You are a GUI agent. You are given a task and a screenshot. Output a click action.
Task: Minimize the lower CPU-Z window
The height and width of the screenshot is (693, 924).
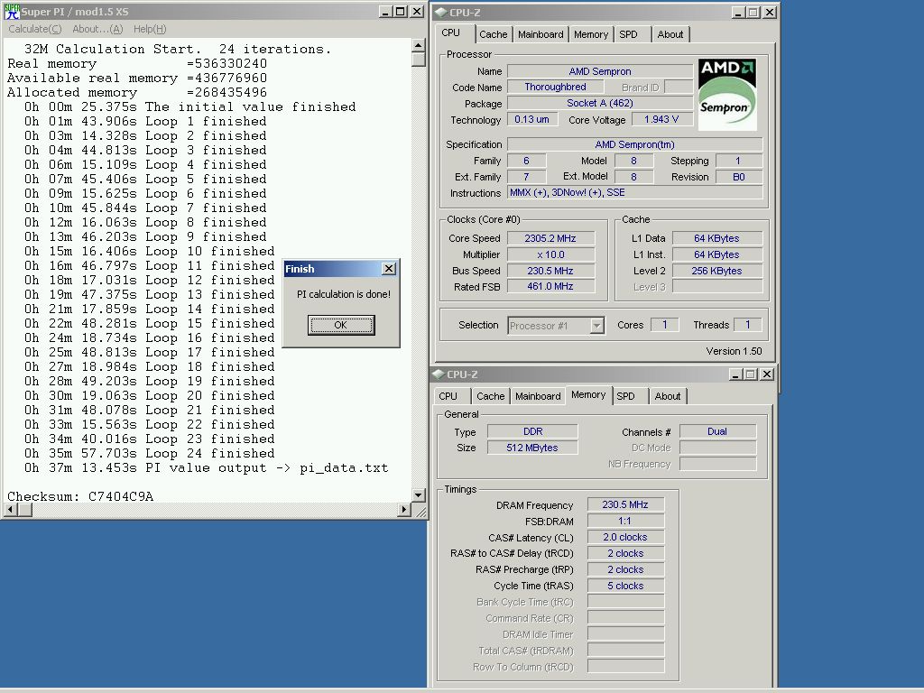click(735, 374)
